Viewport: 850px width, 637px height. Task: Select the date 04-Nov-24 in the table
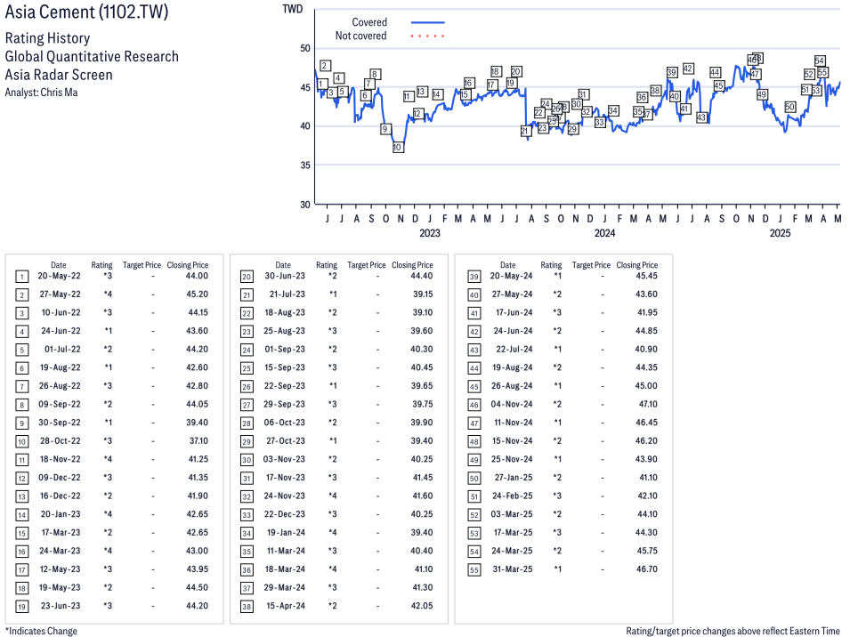point(512,404)
